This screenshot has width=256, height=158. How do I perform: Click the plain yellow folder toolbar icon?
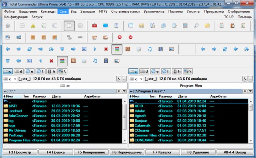(207, 26)
